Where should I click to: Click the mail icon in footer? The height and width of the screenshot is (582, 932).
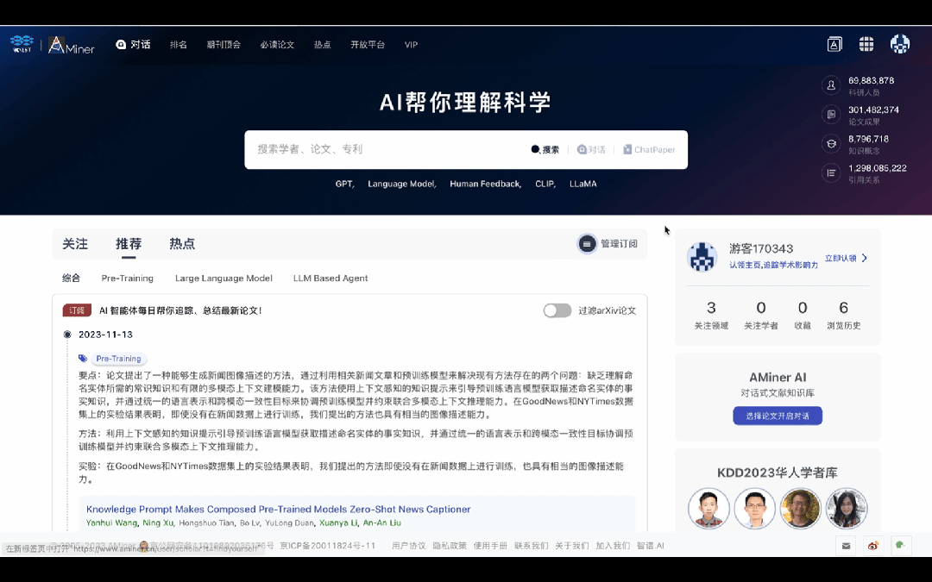(x=846, y=546)
